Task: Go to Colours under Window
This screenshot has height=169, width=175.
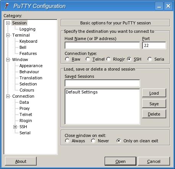Action: 27,90
